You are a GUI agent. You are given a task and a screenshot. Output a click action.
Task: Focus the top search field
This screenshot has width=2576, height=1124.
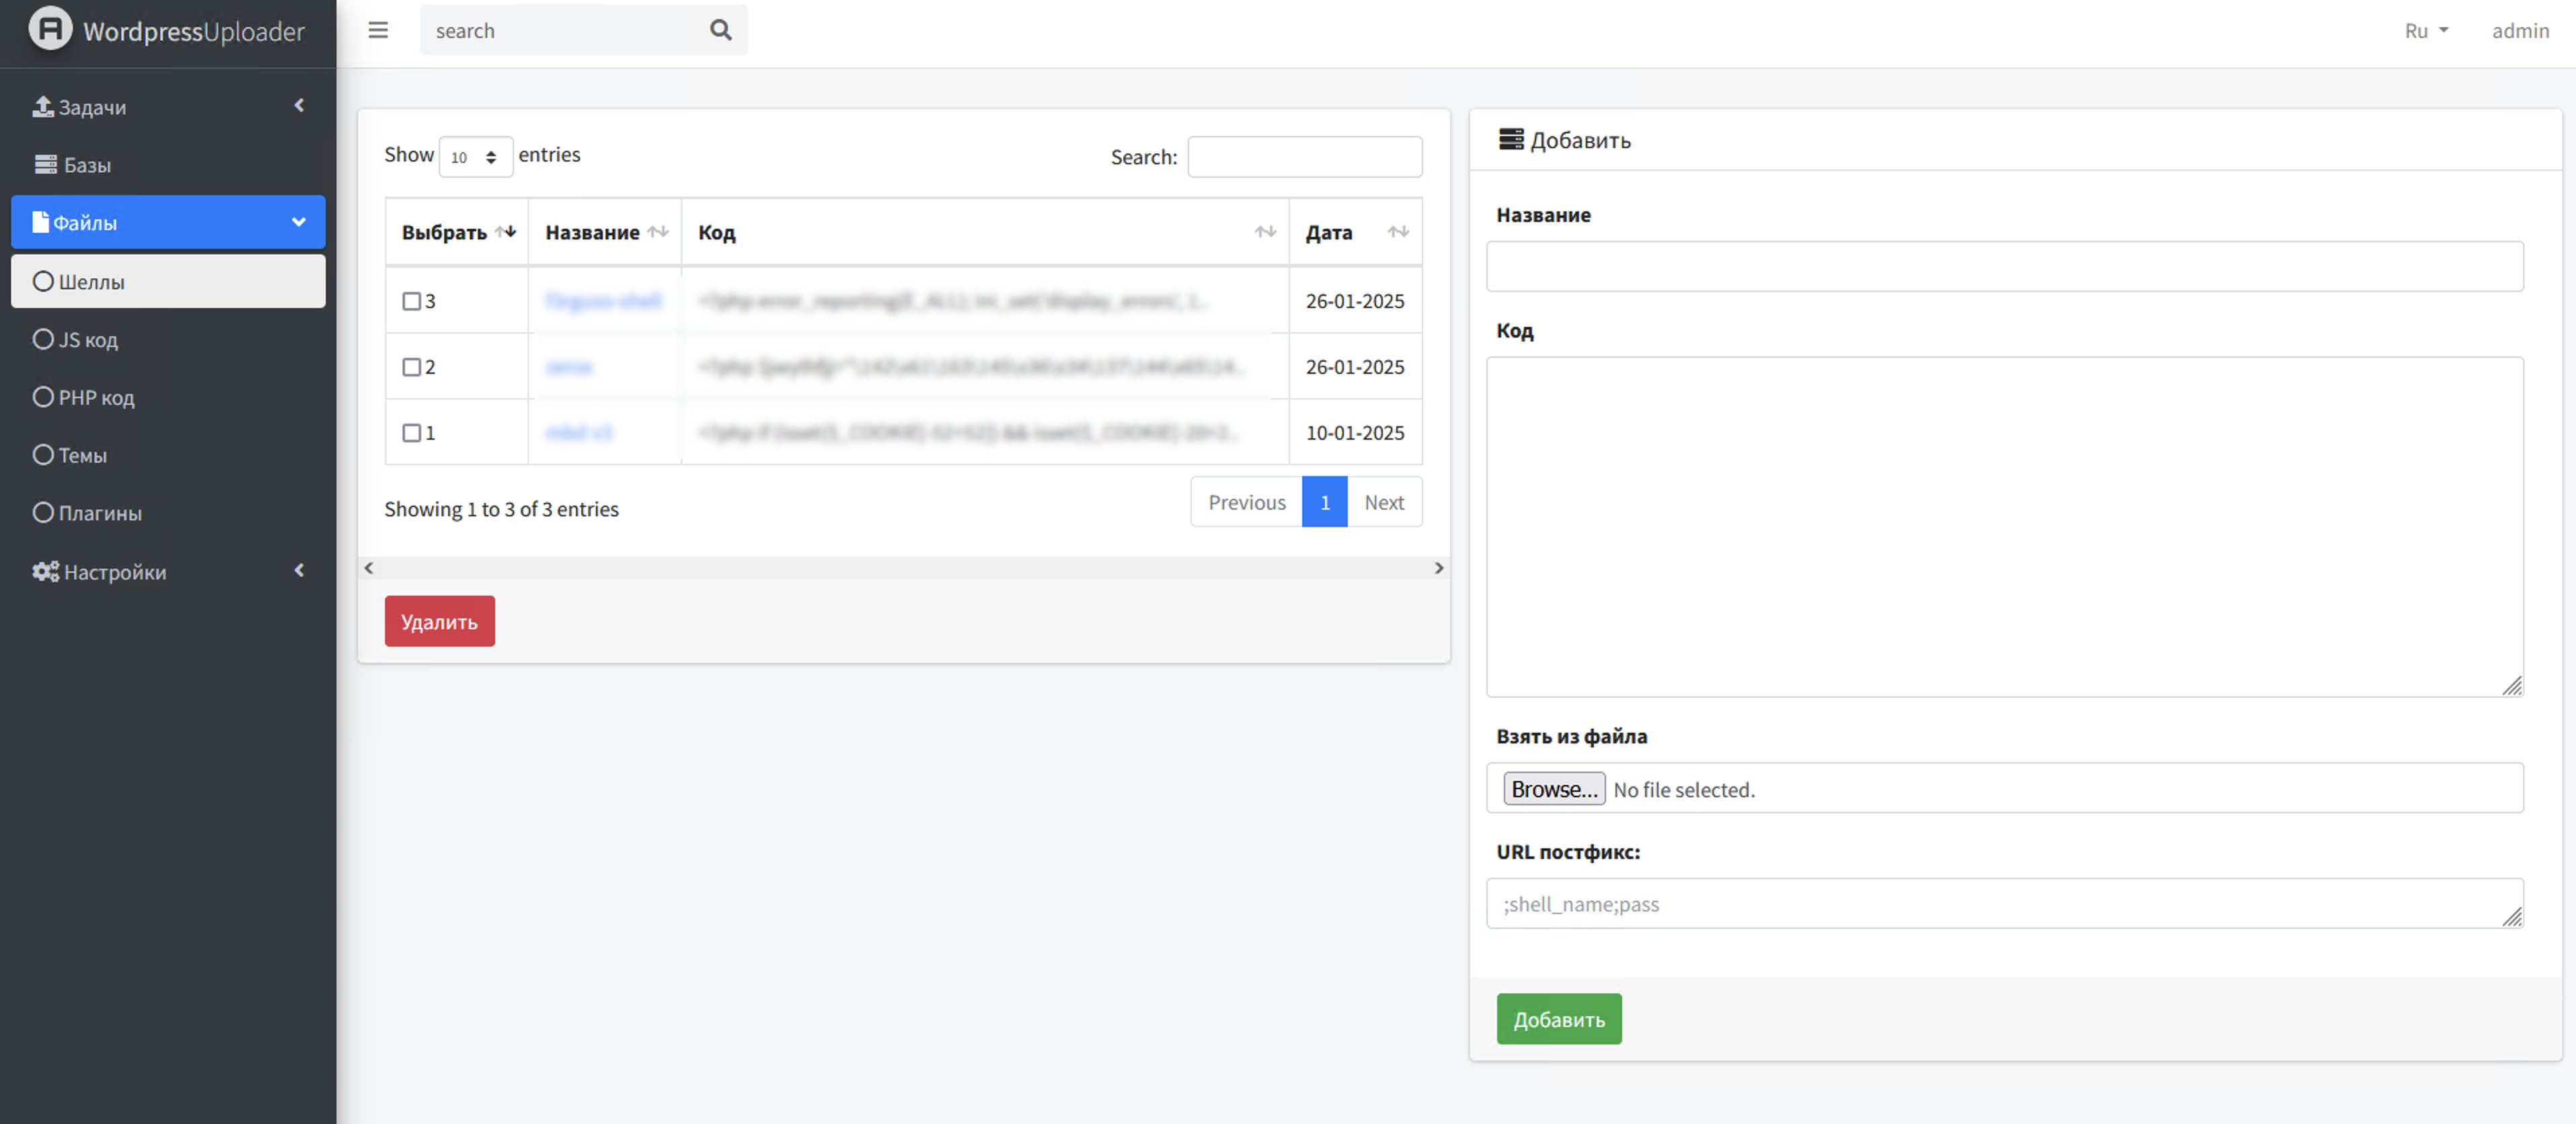(x=565, y=30)
